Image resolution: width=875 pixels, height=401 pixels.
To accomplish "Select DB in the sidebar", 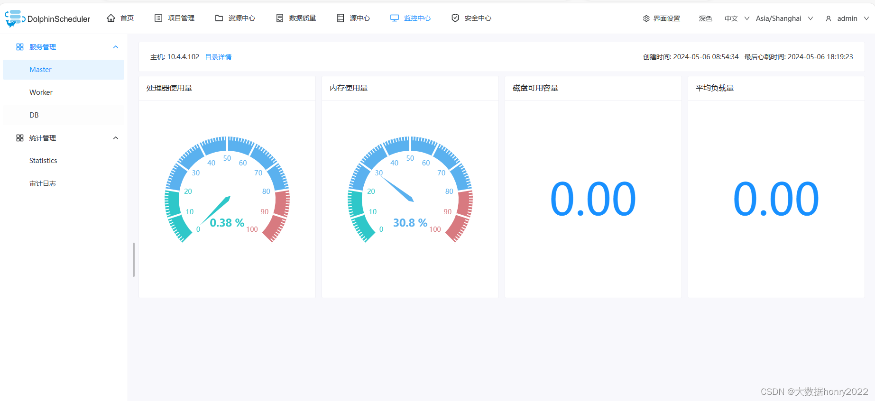I will pos(64,115).
